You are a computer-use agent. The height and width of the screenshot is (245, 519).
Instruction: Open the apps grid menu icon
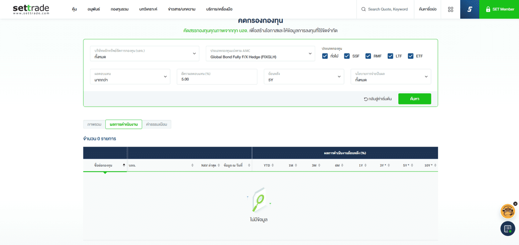pos(451,9)
